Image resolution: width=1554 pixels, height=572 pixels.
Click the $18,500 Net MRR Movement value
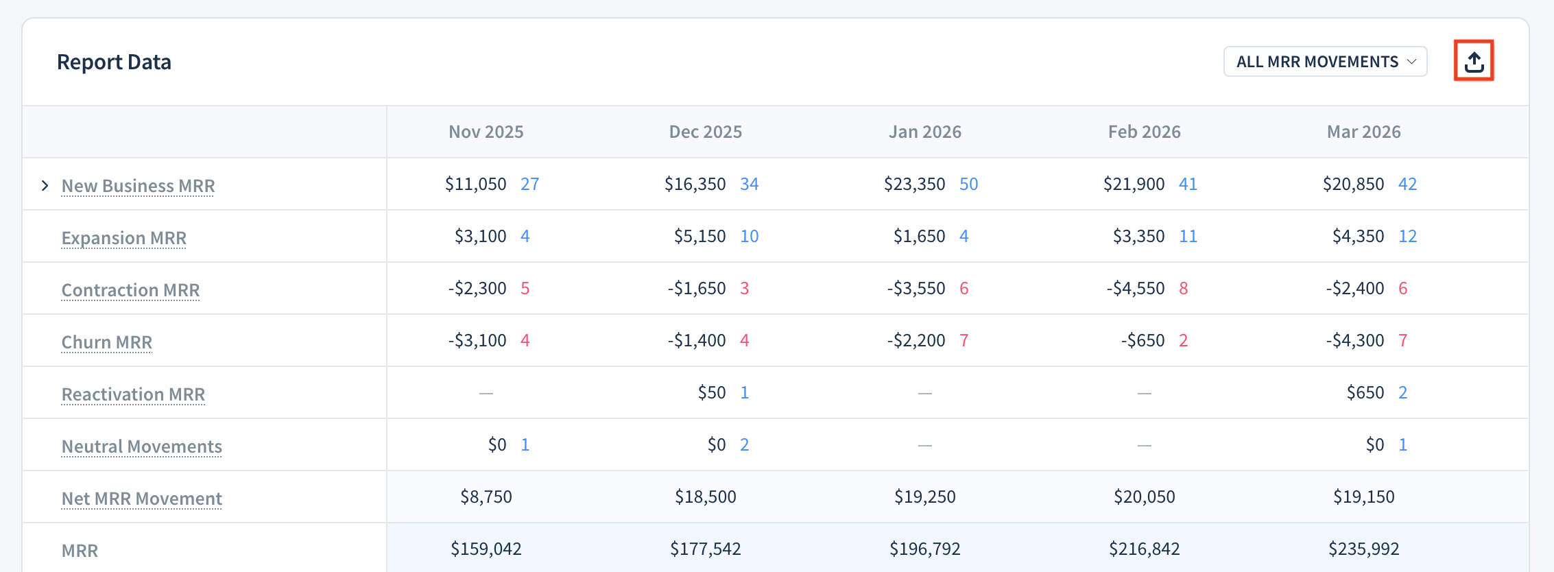click(706, 497)
